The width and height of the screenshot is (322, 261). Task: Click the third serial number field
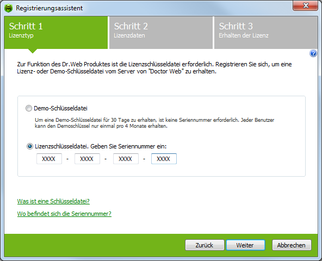click(x=126, y=159)
